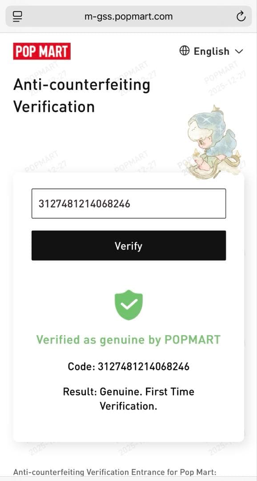This screenshot has height=481, width=257.
Task: Tap the green shield checkmark icon
Action: [x=128, y=305]
